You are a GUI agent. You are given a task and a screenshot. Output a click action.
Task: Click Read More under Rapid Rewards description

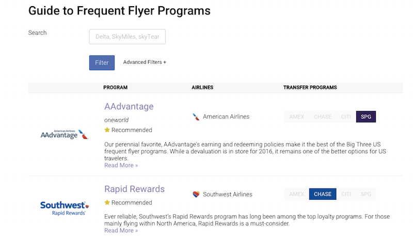point(121,230)
